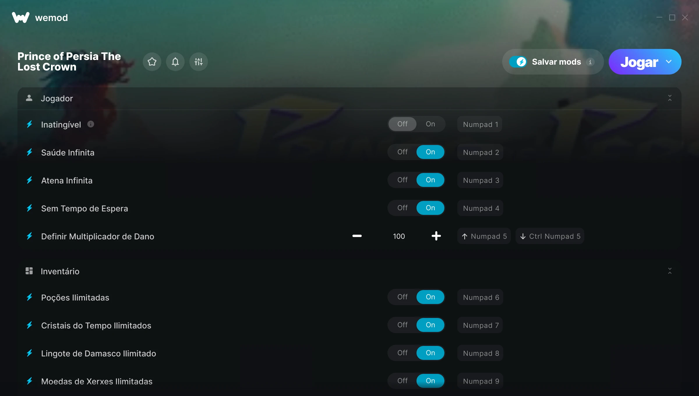Toggle the Salvar mods switch
This screenshot has height=396, width=699.
tap(518, 62)
